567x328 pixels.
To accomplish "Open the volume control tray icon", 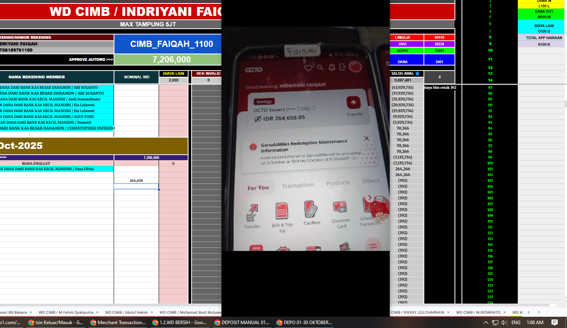I will (504, 322).
